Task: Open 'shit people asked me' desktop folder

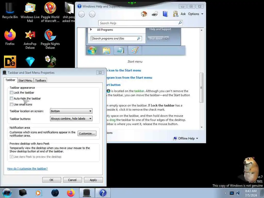Action: click(69, 12)
